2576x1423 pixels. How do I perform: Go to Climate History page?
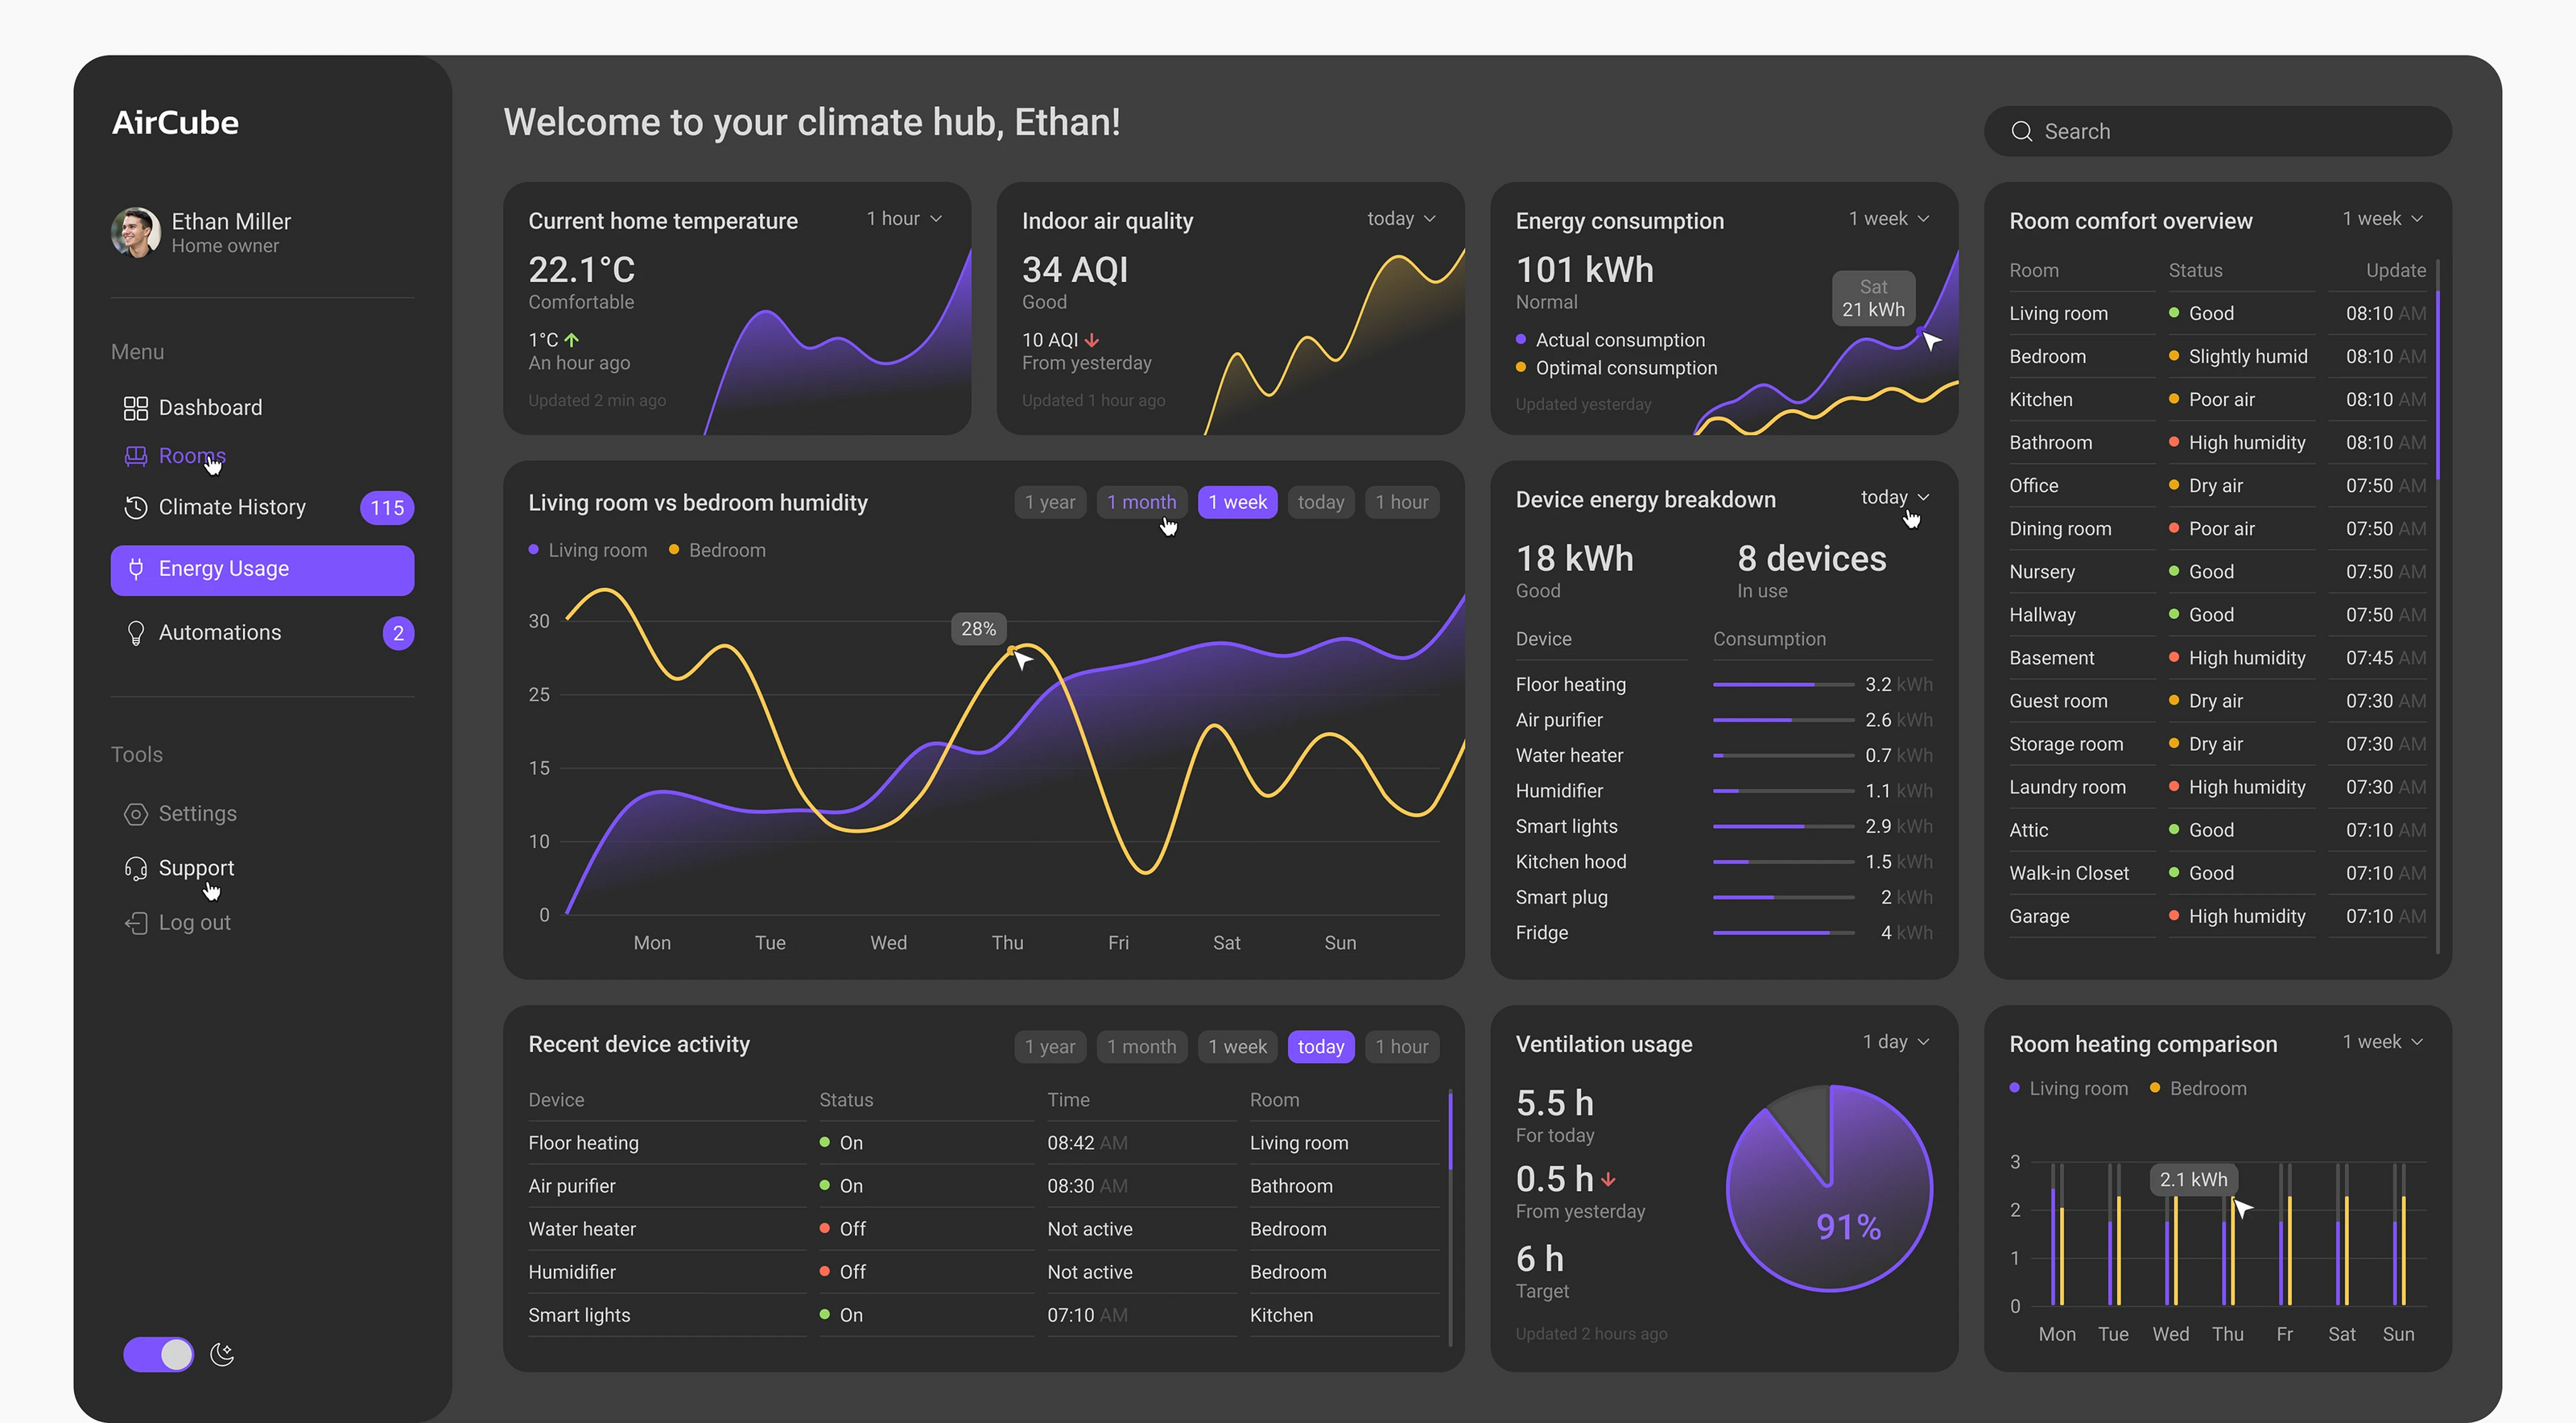pos(232,507)
